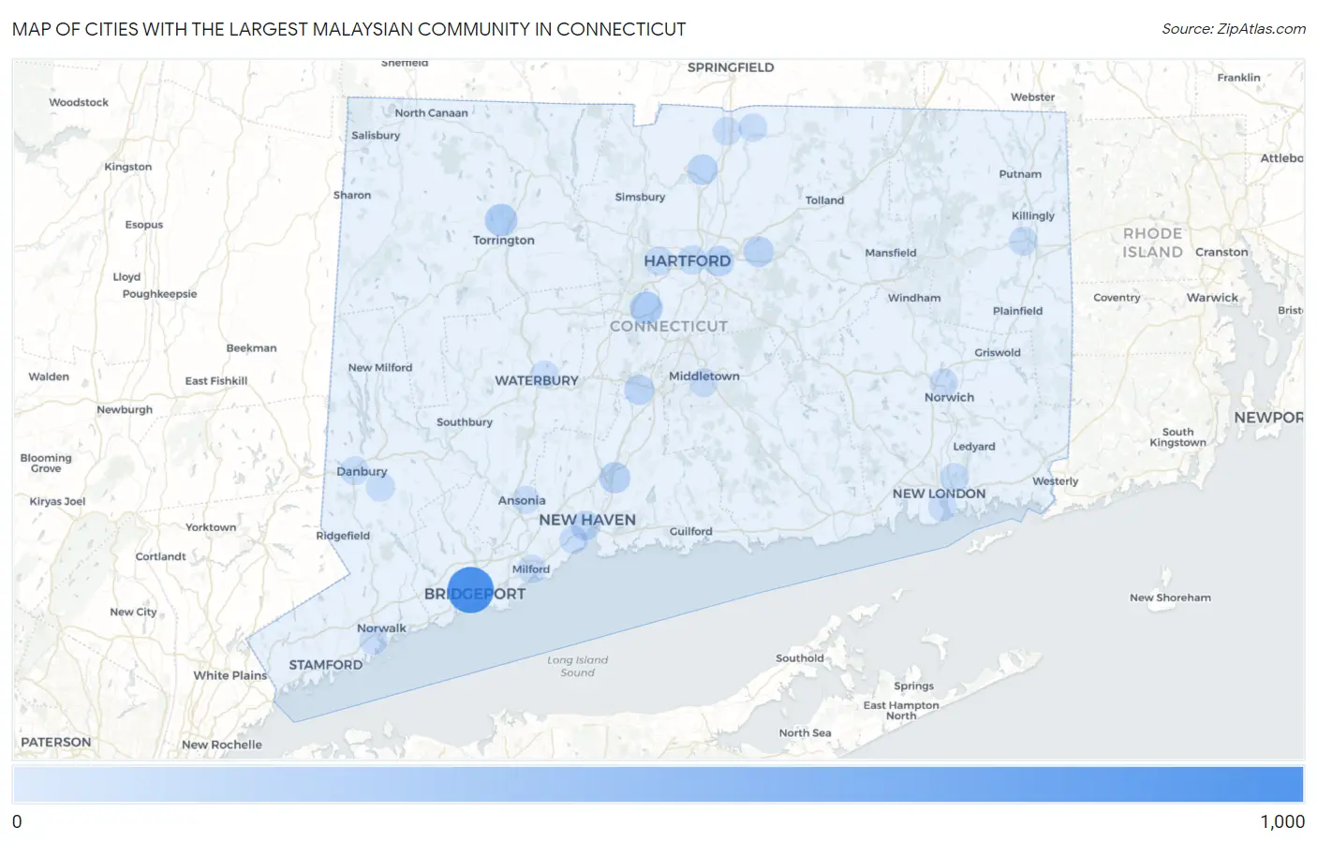Click the Source: ZipAtlas.com text
The image size is (1317, 842).
tap(1234, 29)
